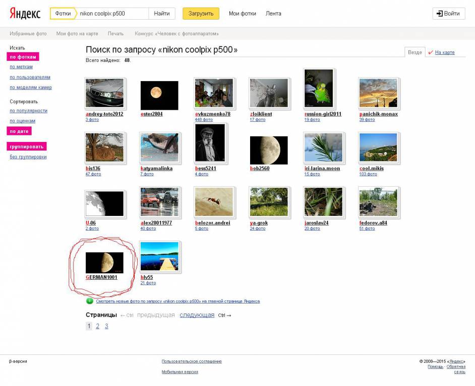The height and width of the screenshot is (386, 475).
Task: Open the GERMAN1001 half-moon thumbnail
Action: point(104,262)
